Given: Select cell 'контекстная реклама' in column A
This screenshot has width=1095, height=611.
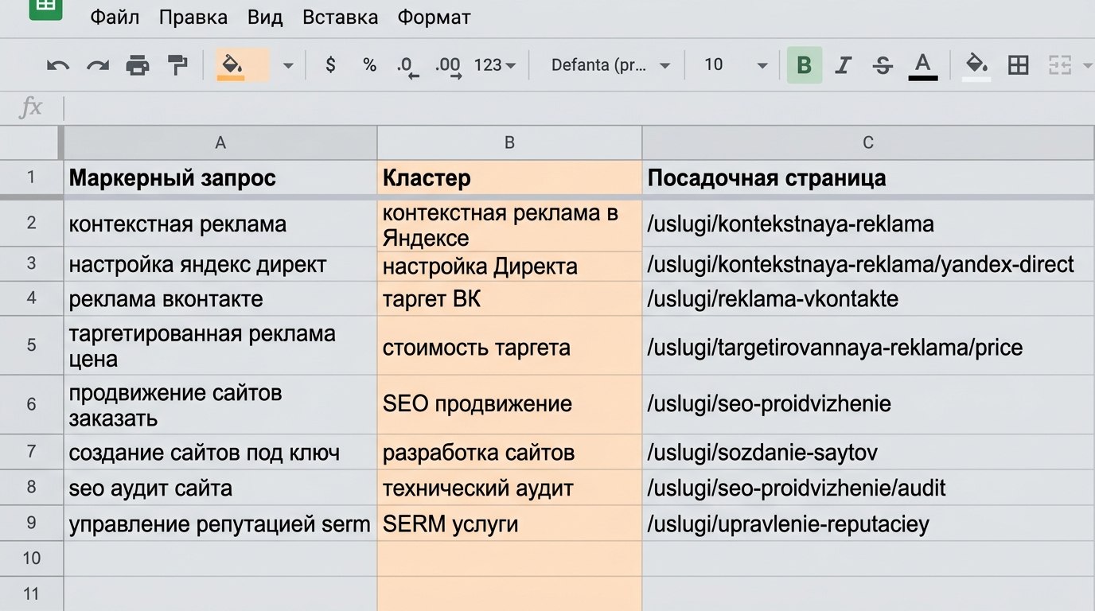Looking at the screenshot, I should [220, 224].
